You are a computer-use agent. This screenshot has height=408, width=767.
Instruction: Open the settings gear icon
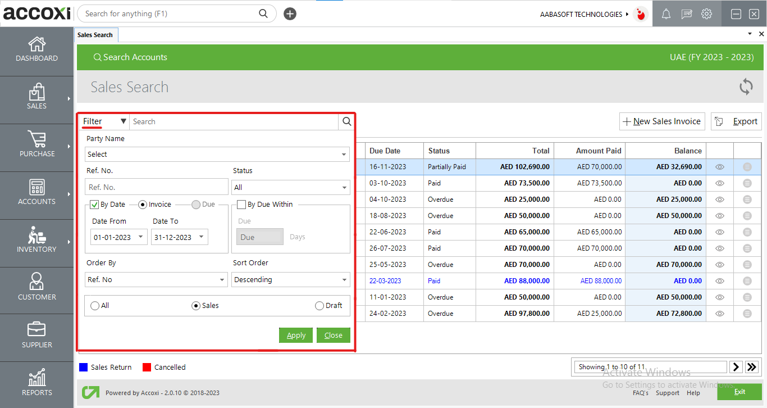(706, 14)
